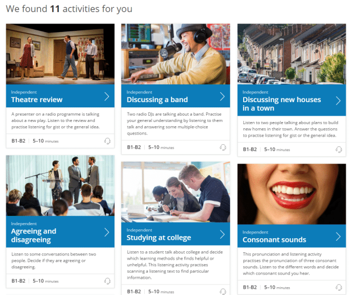Click the students studying photo thumbnail
This screenshot has width=352, height=295.
[x=175, y=192]
